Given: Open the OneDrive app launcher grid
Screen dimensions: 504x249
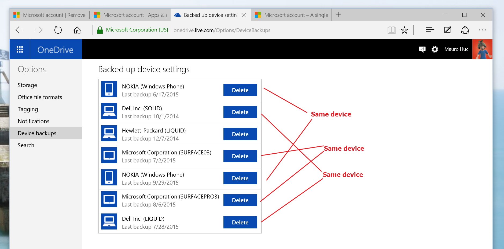Looking at the screenshot, I should pos(20,49).
